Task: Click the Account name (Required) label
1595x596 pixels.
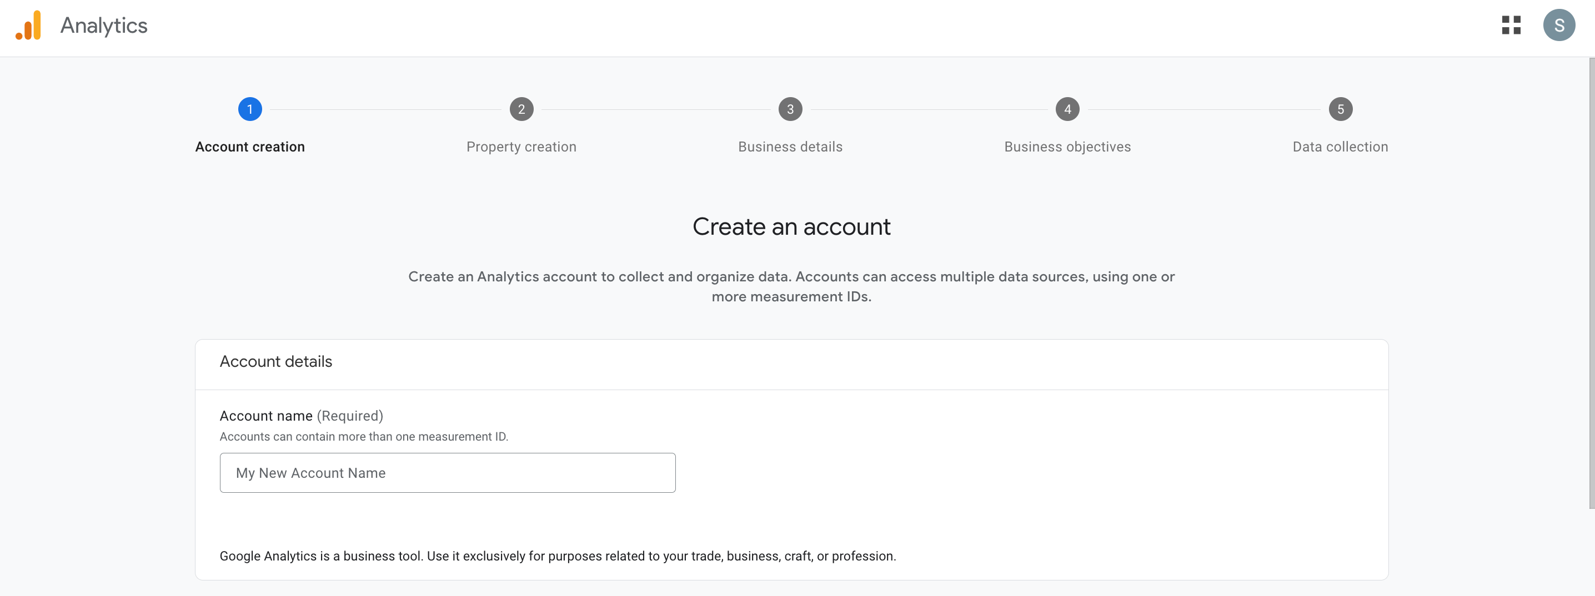Action: (301, 416)
